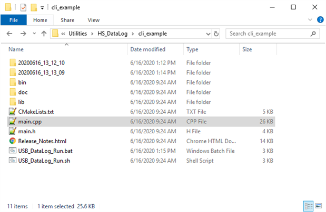Sort by the Name column header
This screenshot has height=212, width=326.
pos(16,49)
